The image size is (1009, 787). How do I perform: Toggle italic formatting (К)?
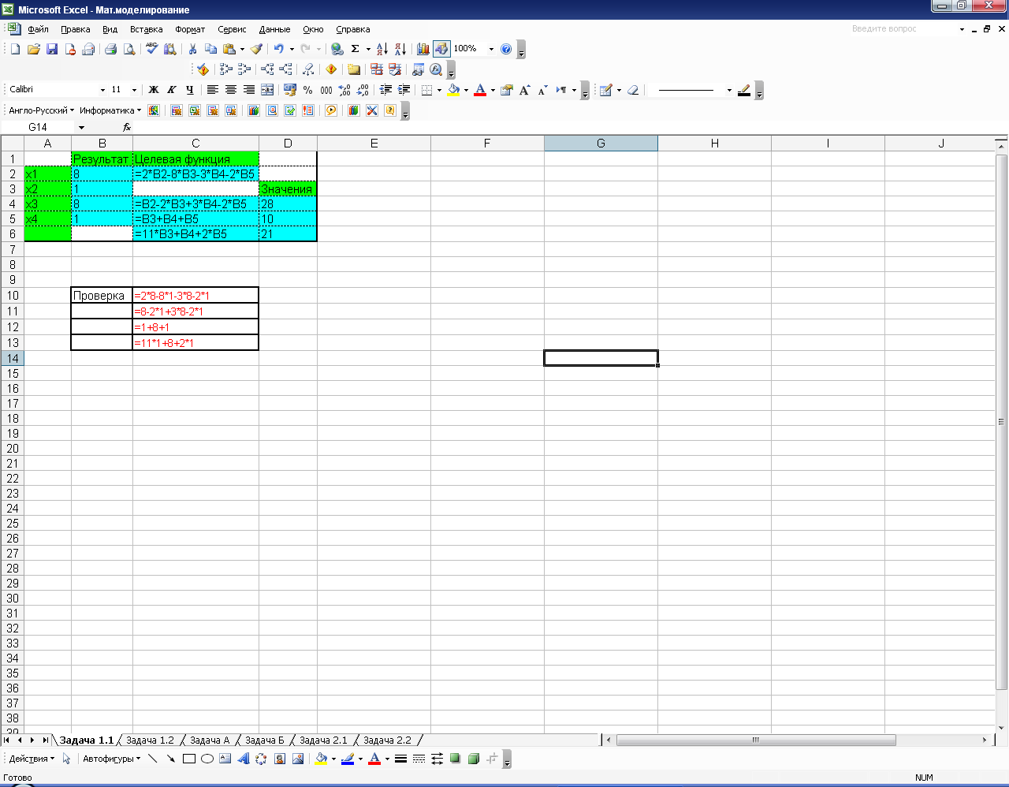(172, 90)
